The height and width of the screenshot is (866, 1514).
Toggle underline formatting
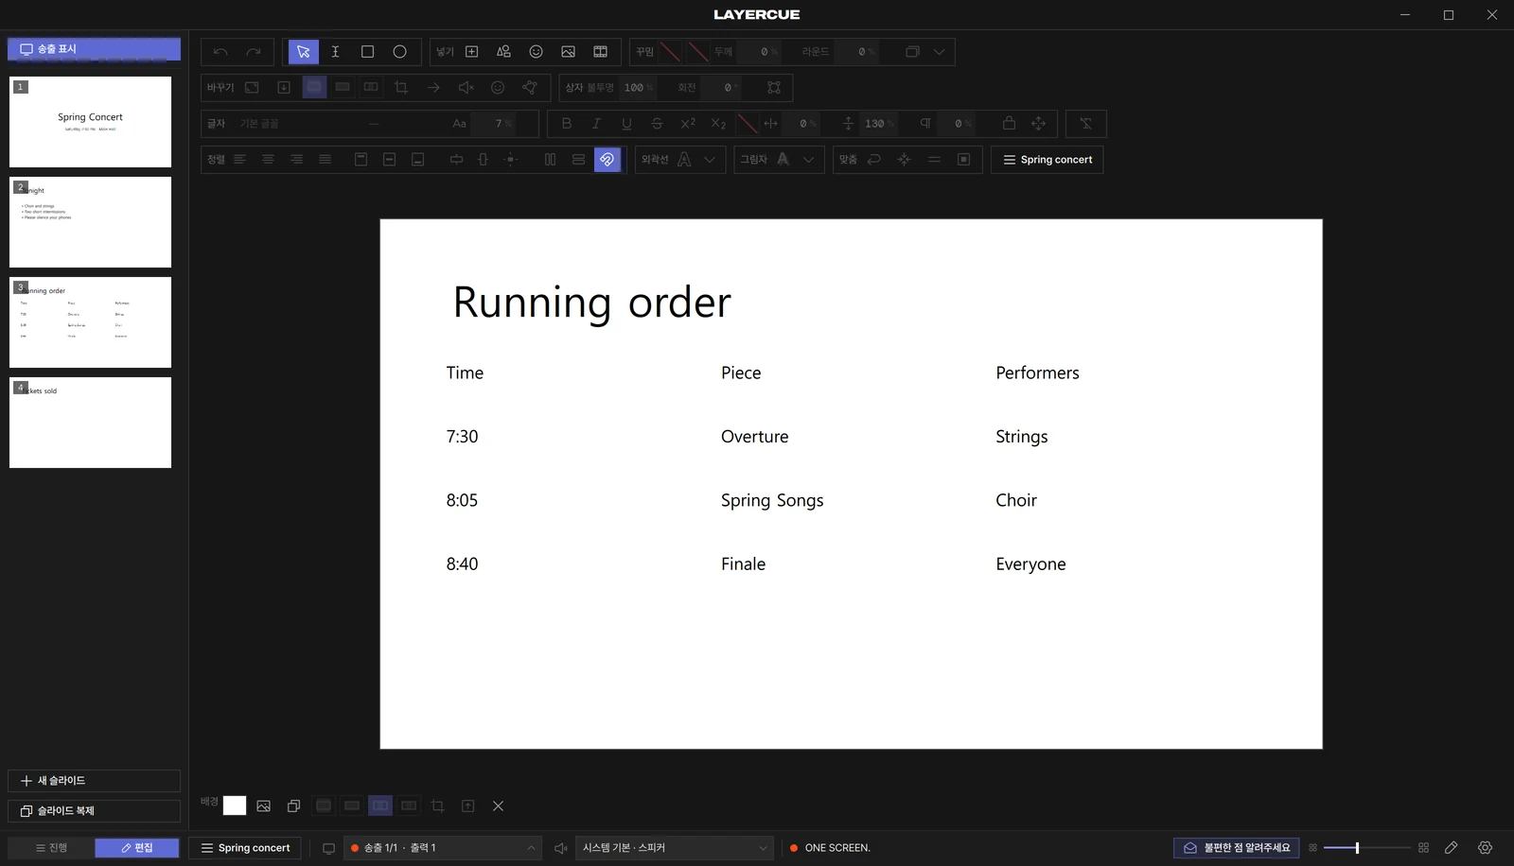[626, 124]
